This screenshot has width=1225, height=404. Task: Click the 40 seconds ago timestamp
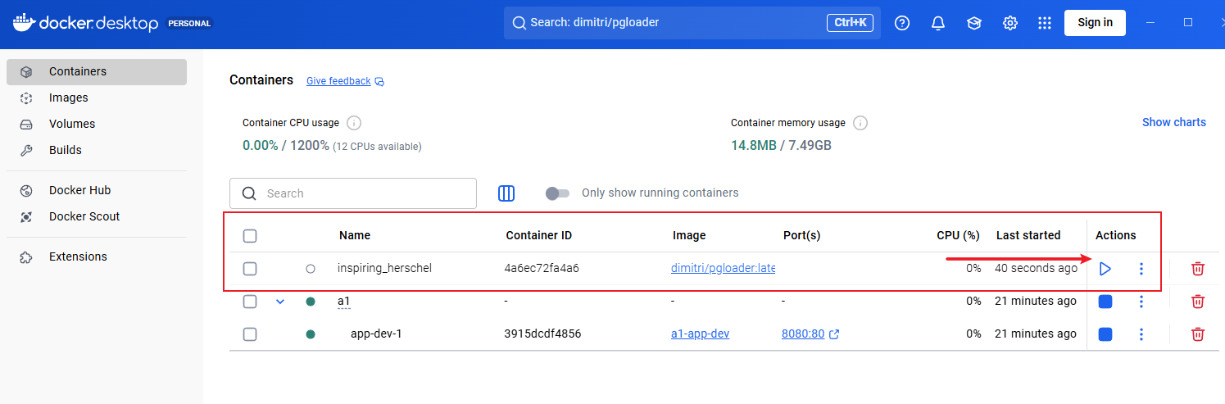1036,268
